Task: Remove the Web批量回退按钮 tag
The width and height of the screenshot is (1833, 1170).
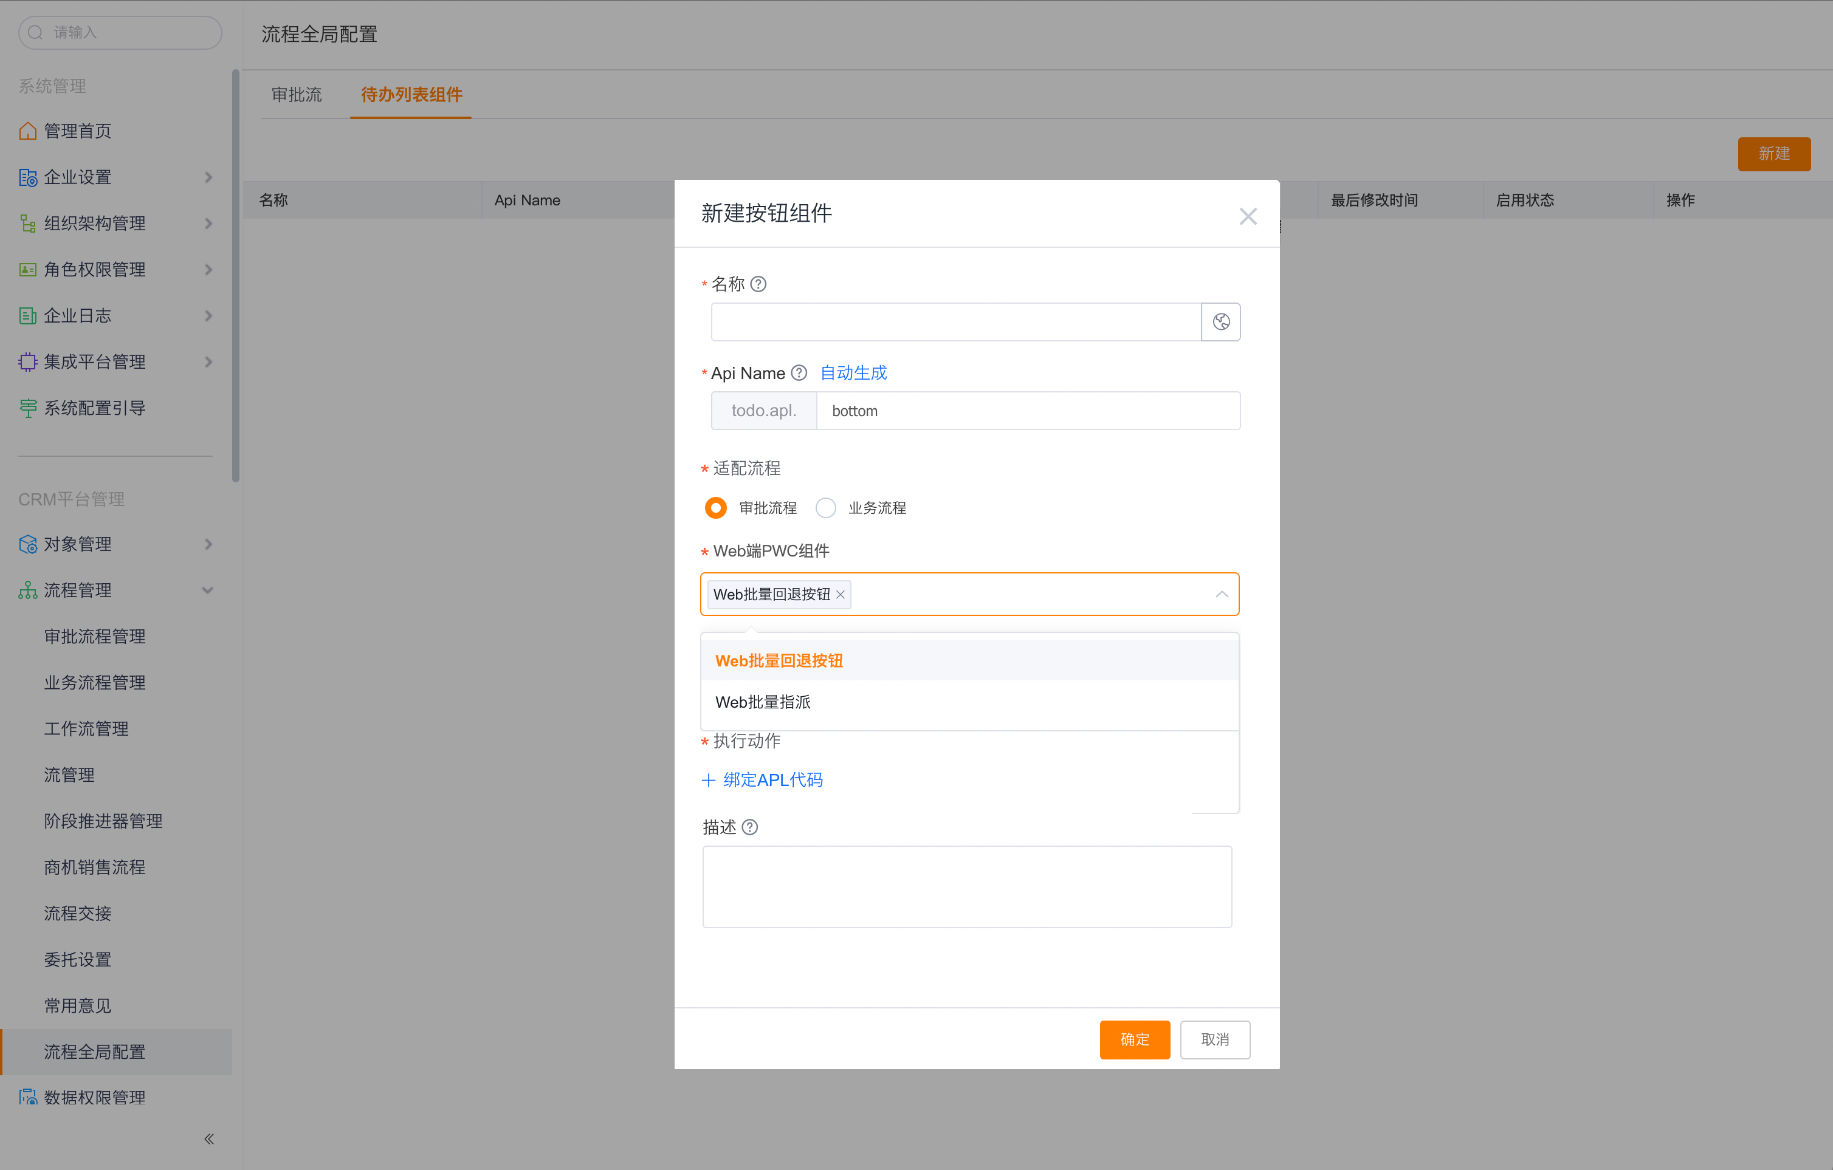Action: [841, 595]
